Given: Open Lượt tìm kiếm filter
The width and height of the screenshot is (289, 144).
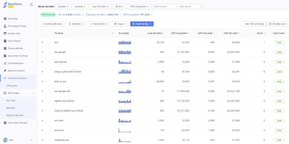Looking at the screenshot, I should 101,6.
